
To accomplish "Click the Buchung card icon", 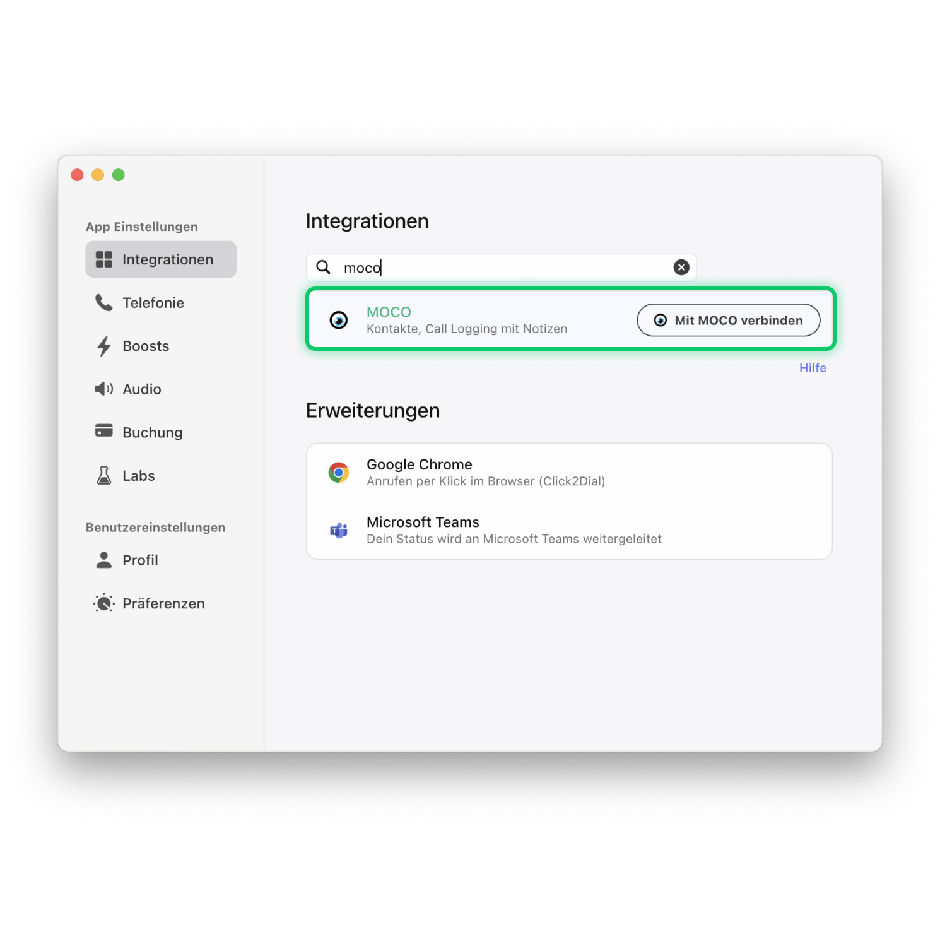I will pyautogui.click(x=104, y=430).
